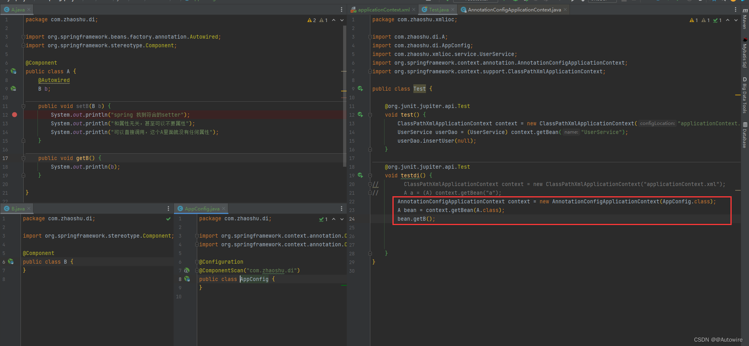Click AppConfig class name in AppConfig.java
Screen dimensions: 749x346
click(x=254, y=279)
